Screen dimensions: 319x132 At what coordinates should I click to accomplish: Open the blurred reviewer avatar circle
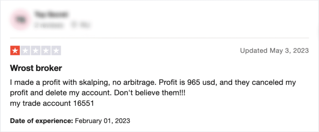[20, 20]
